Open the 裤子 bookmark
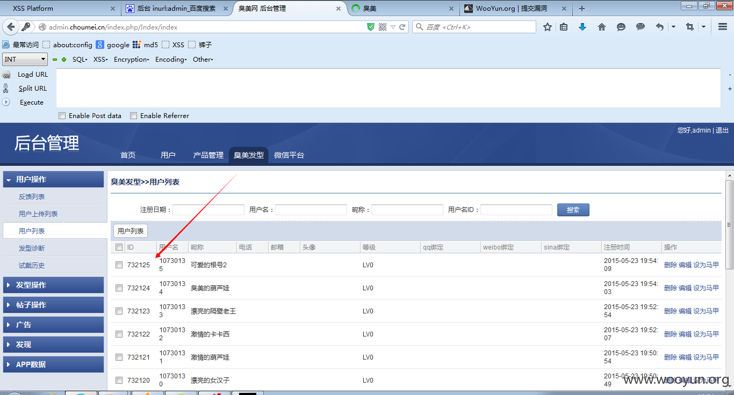The width and height of the screenshot is (734, 395). 200,45
